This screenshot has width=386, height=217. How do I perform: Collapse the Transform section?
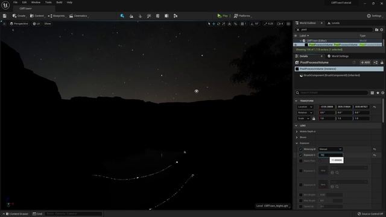pos(296,101)
